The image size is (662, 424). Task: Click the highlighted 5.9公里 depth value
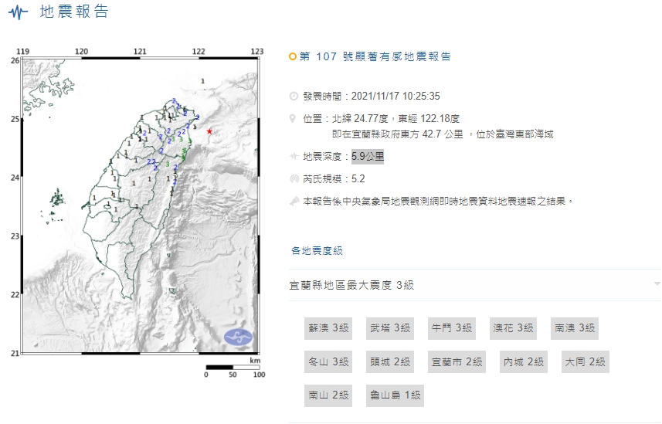[367, 156]
